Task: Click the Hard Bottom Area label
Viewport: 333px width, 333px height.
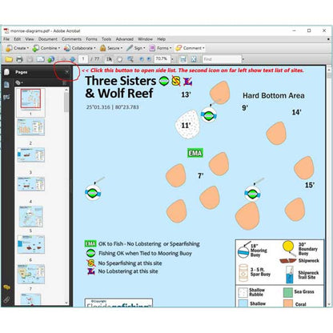Action: tap(274, 95)
